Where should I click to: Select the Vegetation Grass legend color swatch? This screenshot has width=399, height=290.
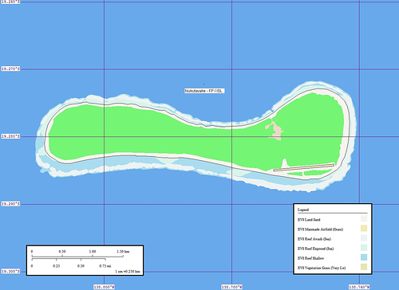(364, 267)
